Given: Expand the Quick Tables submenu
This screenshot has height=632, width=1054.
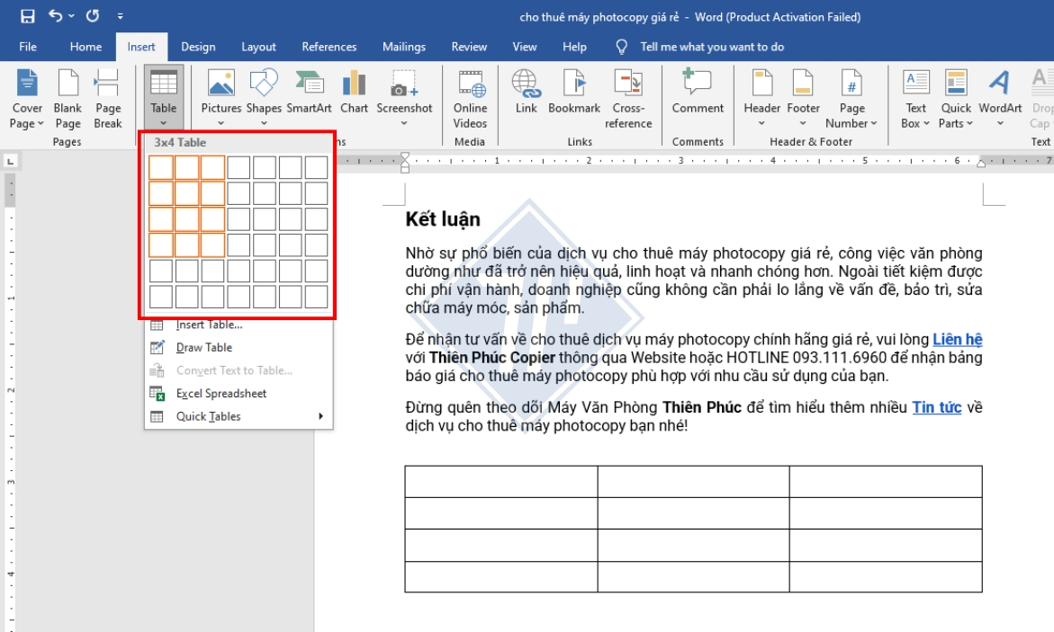Looking at the screenshot, I should pyautogui.click(x=207, y=416).
